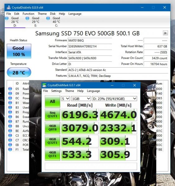Open the Function menu in CrystalDiskInfo
The height and width of the screenshot is (186, 175).
pyautogui.click(x=28, y=14)
